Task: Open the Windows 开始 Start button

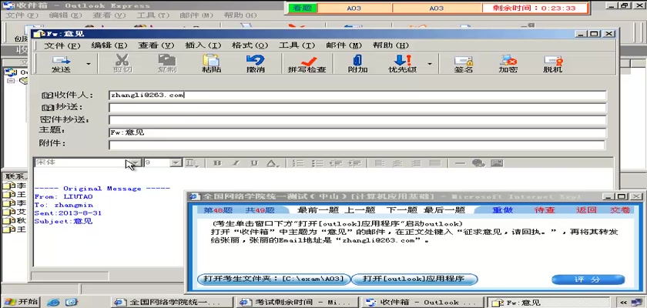Action: [x=20, y=301]
